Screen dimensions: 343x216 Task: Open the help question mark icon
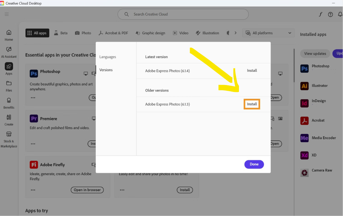[x=330, y=14]
